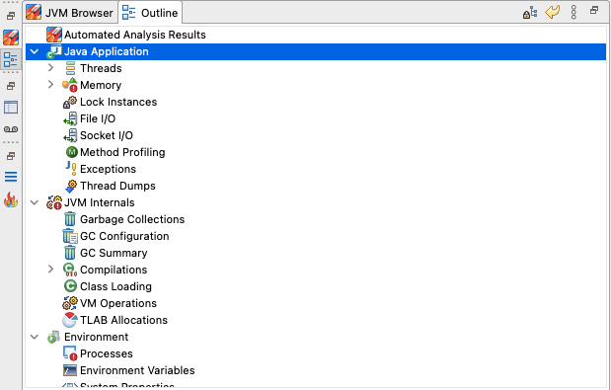
Task: Click the Method Profiling icon
Action: pyautogui.click(x=72, y=152)
